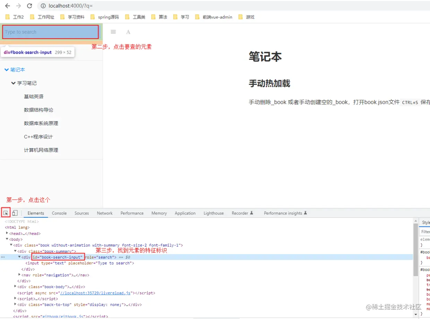Select the html lang DOM line
Screen dimensions: 430x319
click(17, 227)
